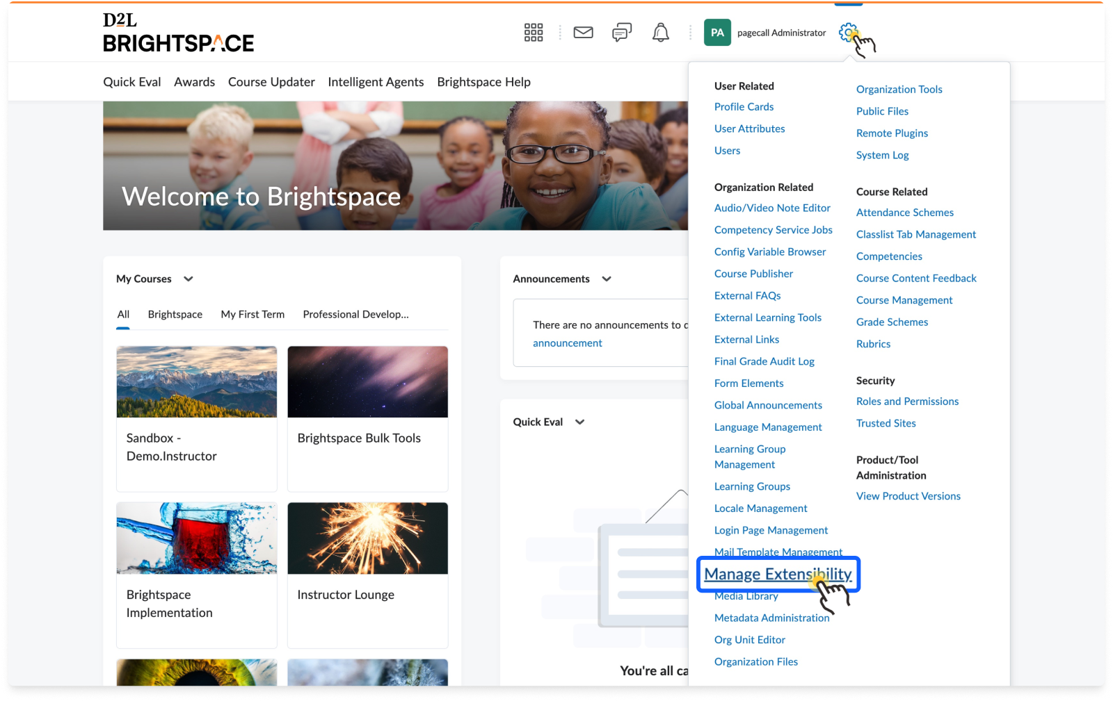This screenshot has width=1113, height=701.
Task: Open System Log link
Action: 882,156
